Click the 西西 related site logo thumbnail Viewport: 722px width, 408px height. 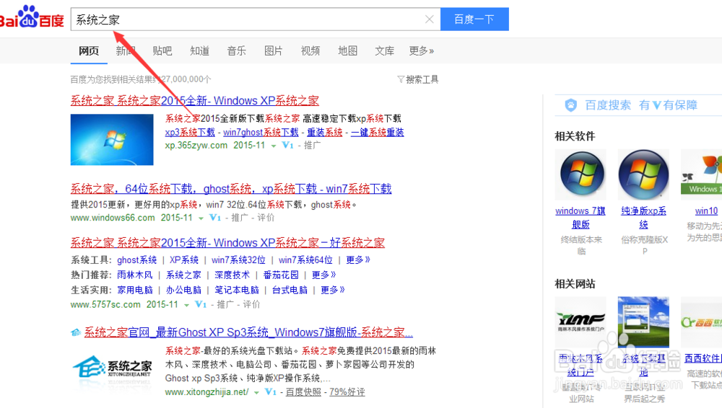(701, 322)
